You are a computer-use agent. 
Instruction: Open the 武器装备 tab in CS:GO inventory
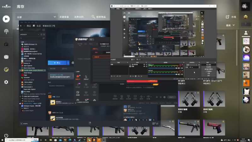(x=64, y=17)
